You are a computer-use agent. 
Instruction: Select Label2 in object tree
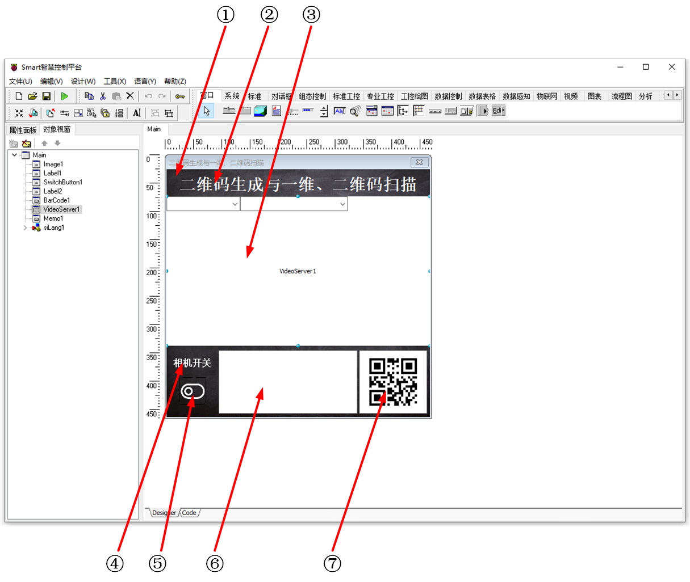(x=52, y=191)
